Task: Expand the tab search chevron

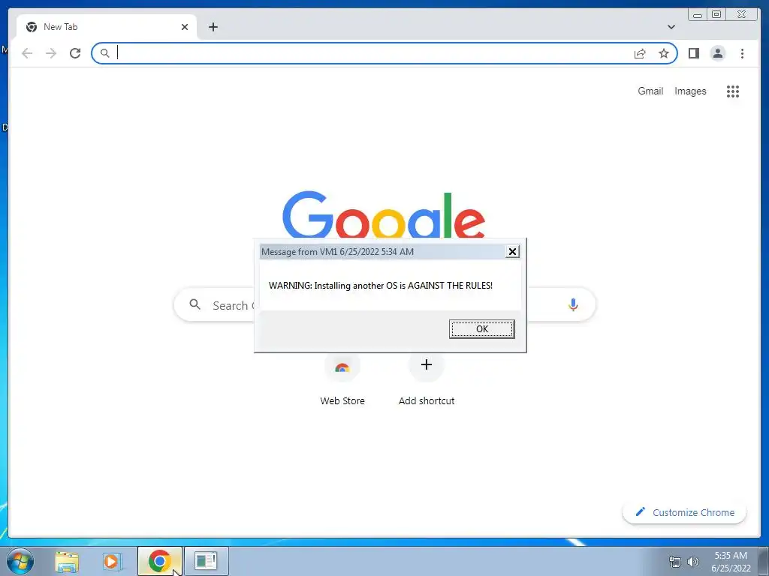Action: [x=671, y=27]
